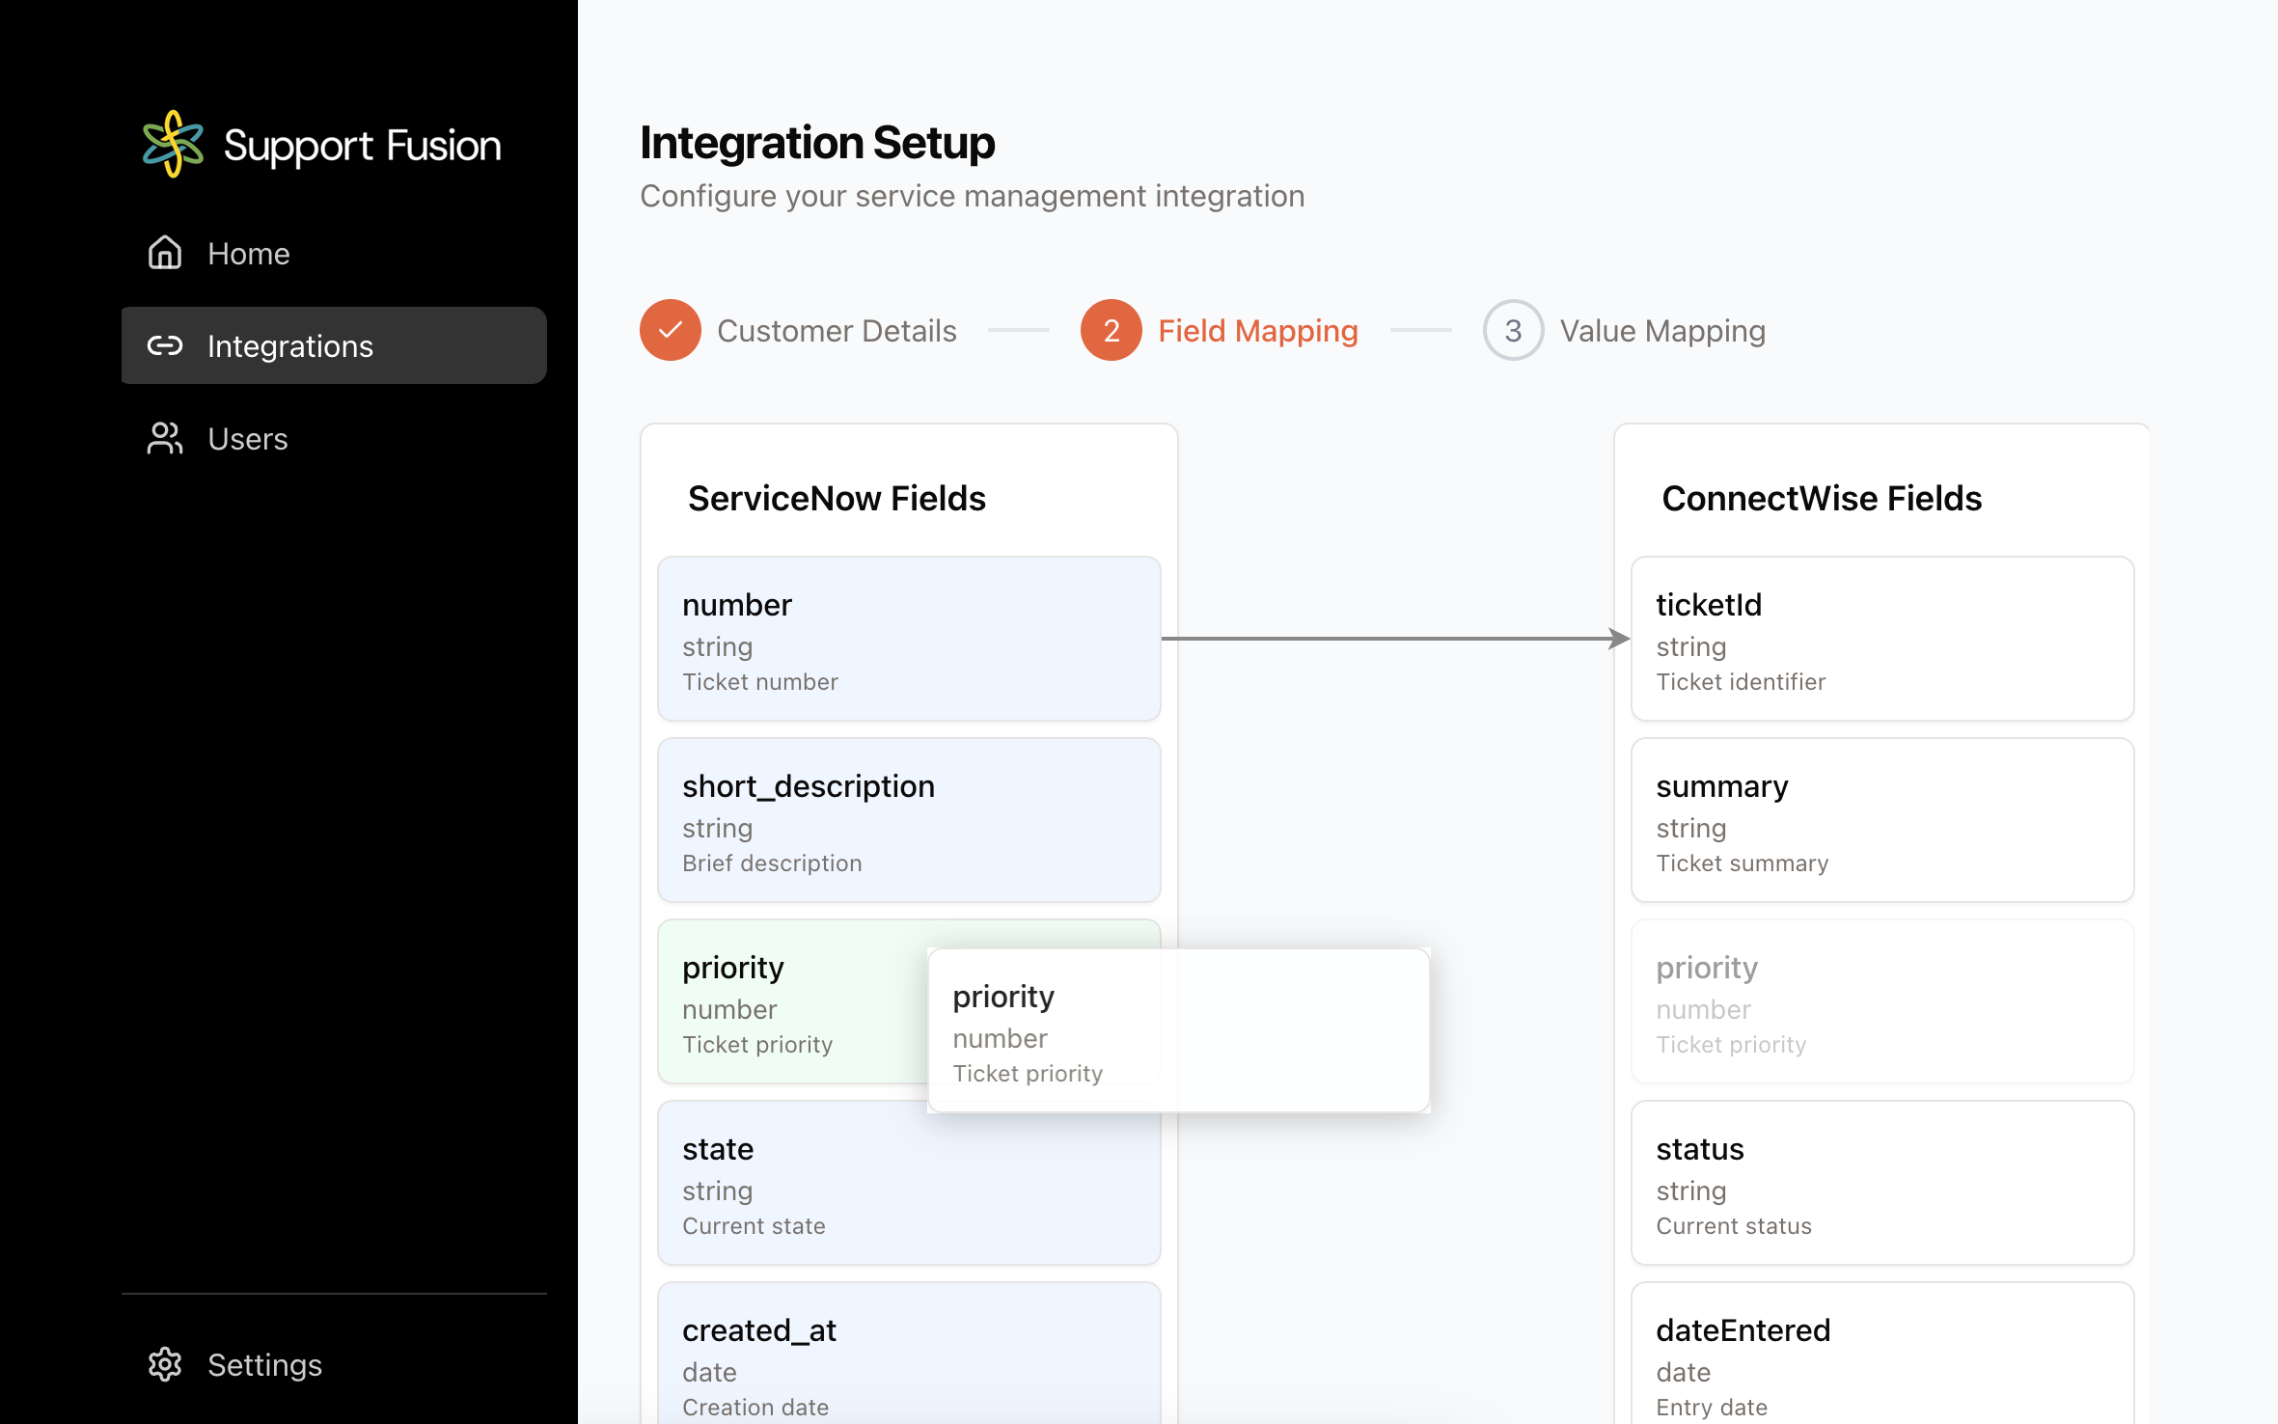Click the ConnectWise status field card

(x=1881, y=1183)
